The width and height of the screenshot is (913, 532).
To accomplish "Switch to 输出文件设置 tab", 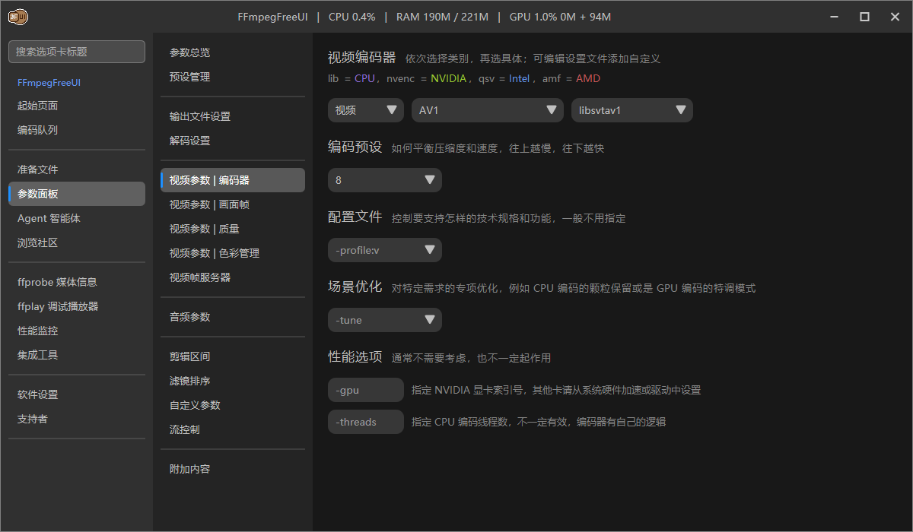I will pos(233,116).
